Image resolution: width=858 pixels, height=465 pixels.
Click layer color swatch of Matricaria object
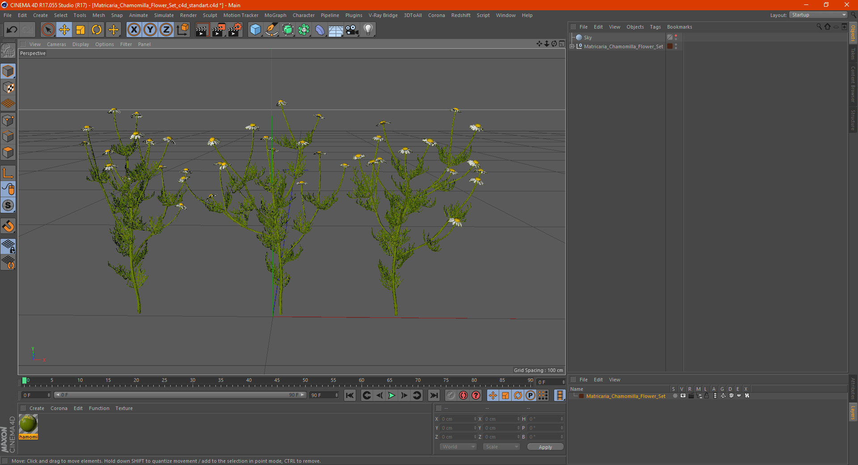[x=670, y=46]
